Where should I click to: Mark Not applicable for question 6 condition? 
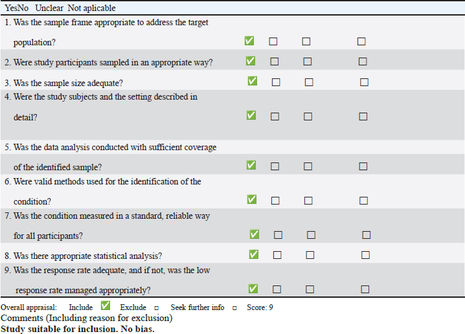tap(363, 201)
